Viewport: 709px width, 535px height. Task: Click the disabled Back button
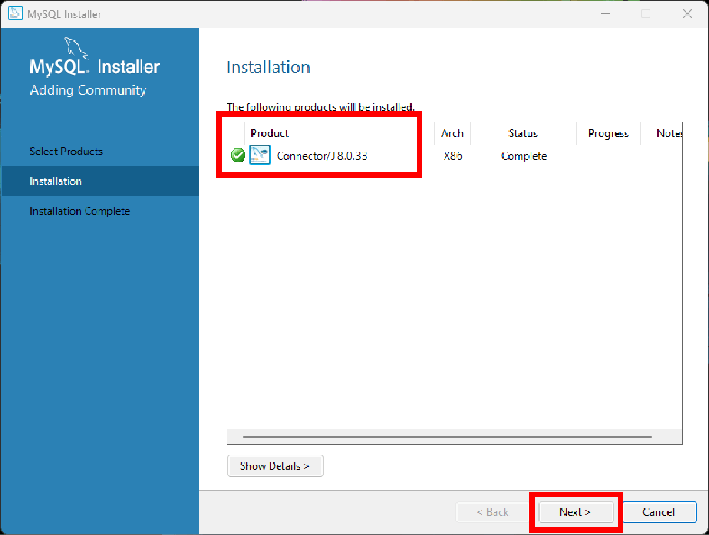(x=492, y=512)
